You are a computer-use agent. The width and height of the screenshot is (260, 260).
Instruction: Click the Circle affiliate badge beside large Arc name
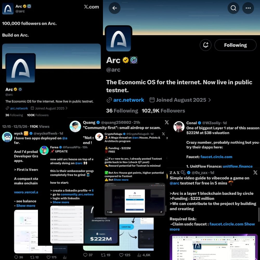[134, 60]
